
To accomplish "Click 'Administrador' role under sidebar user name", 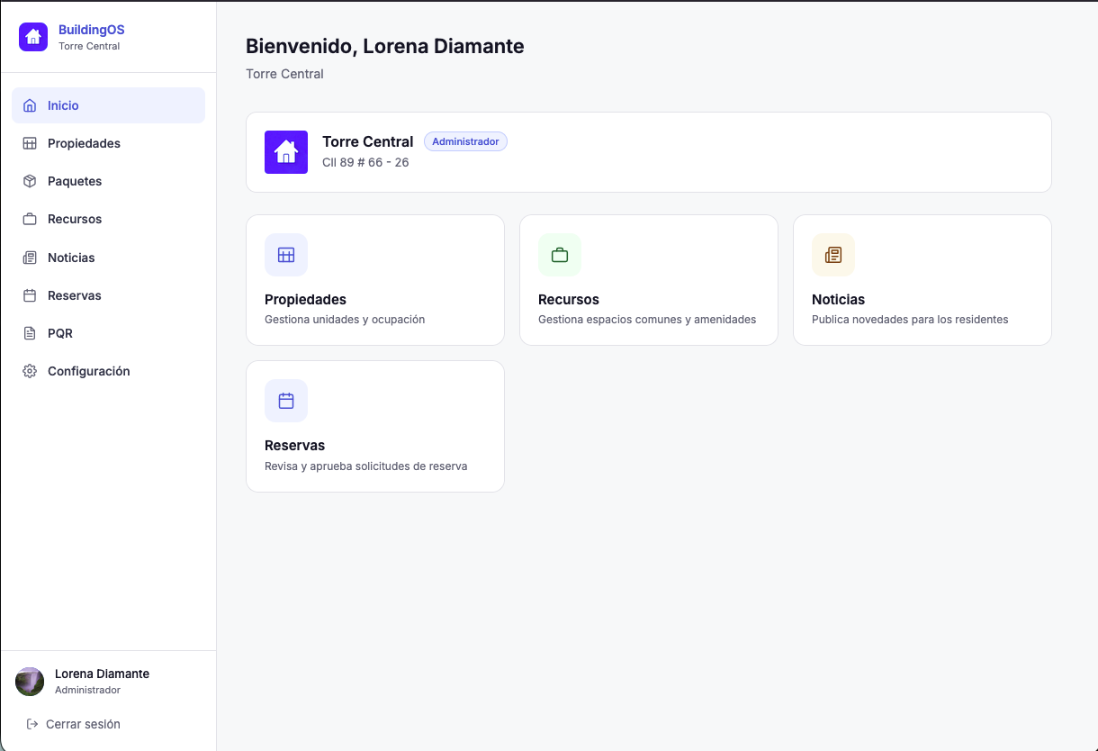I will pos(87,690).
